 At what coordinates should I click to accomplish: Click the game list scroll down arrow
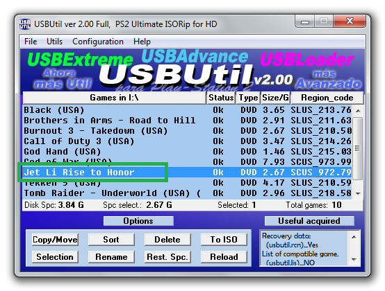[x=358, y=193]
